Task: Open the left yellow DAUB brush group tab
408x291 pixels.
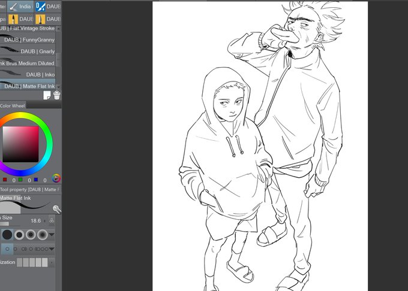Action: (20, 19)
